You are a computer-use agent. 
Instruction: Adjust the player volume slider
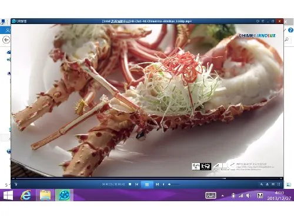[x=173, y=184]
